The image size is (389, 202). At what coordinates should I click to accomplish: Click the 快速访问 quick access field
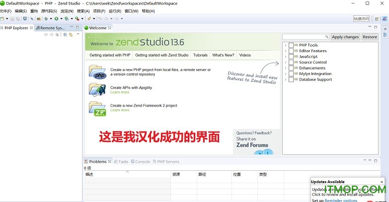(x=362, y=18)
